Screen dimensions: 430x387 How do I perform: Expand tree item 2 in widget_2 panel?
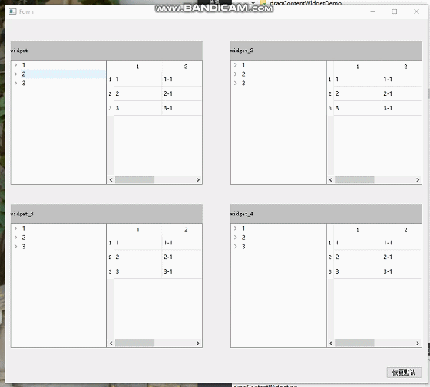[x=235, y=74]
